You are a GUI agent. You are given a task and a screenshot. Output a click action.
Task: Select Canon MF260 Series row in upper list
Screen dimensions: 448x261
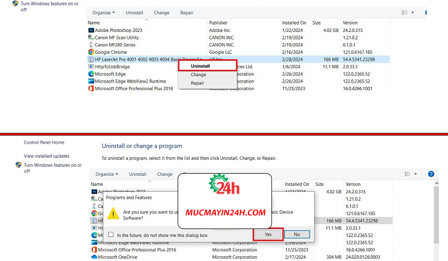[238, 45]
